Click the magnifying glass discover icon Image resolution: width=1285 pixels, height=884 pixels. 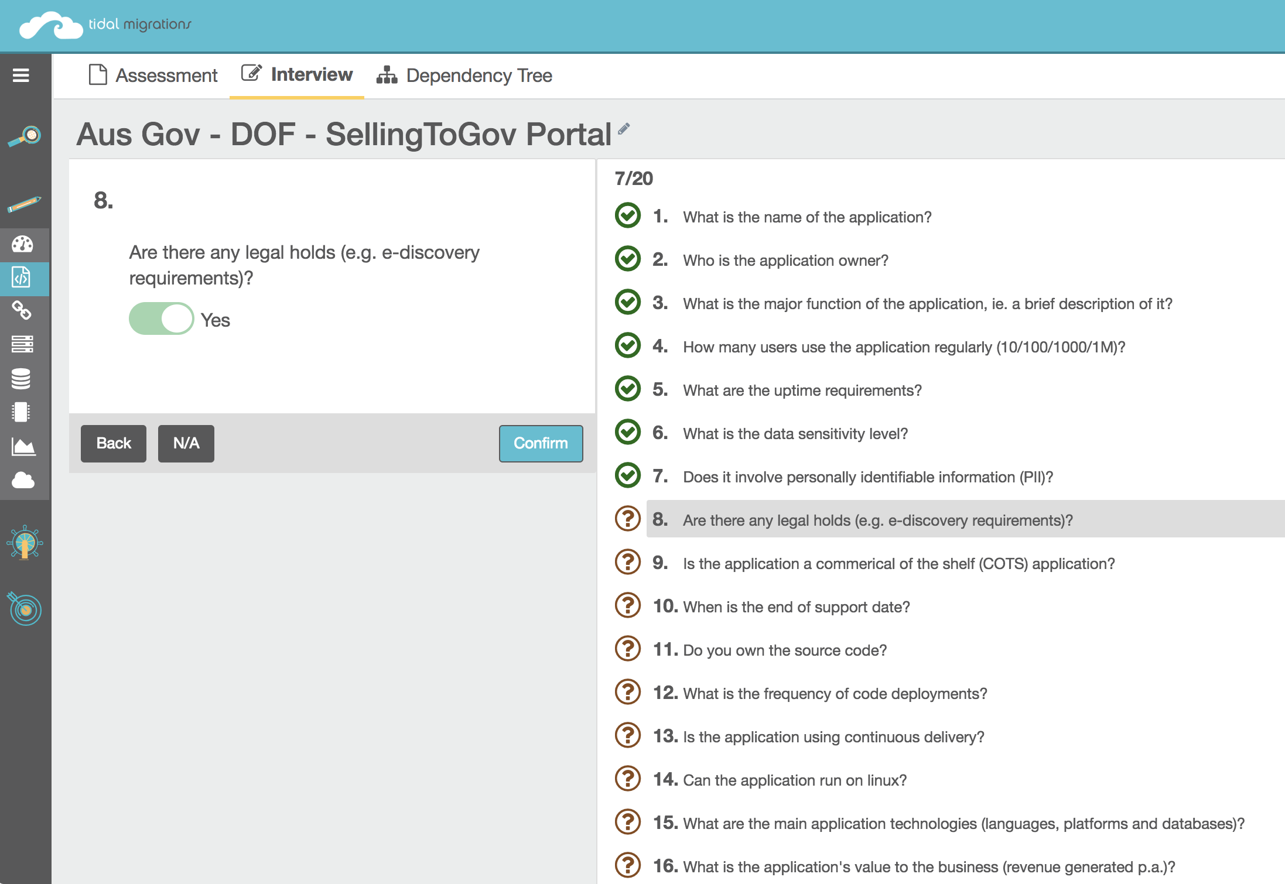tap(25, 136)
